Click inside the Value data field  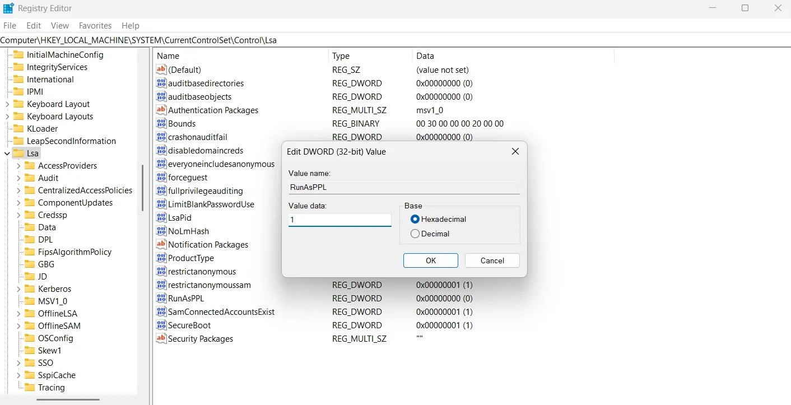[339, 220]
